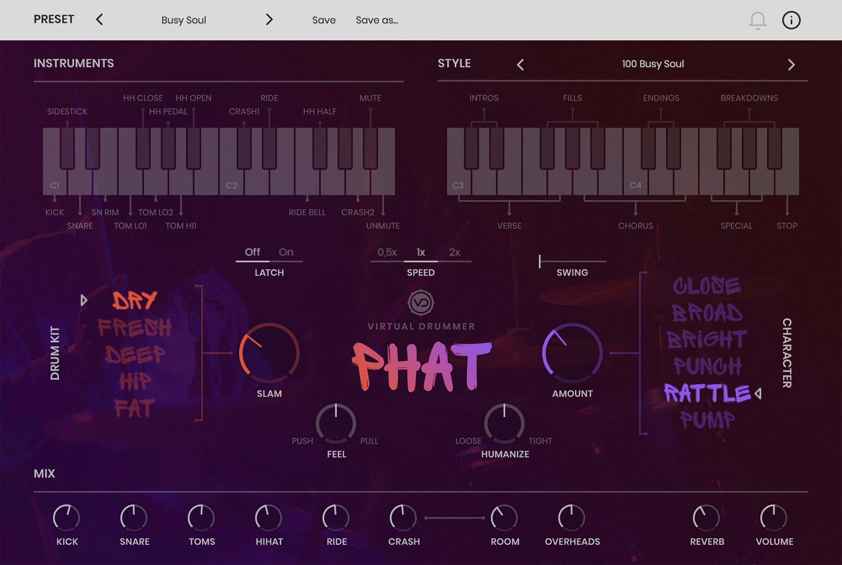This screenshot has width=842, height=565.
Task: Select the Fresh drum kit
Action: coord(135,327)
